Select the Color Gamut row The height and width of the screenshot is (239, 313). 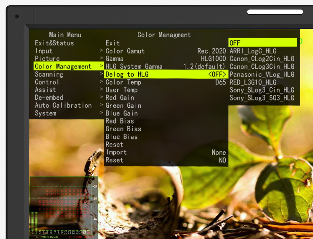[166, 51]
